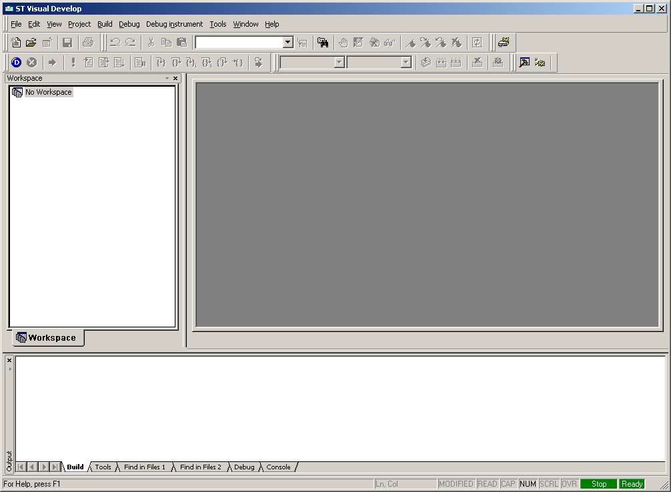Click the first bookmark flag icon
The height and width of the screenshot is (492, 671).
click(x=410, y=43)
